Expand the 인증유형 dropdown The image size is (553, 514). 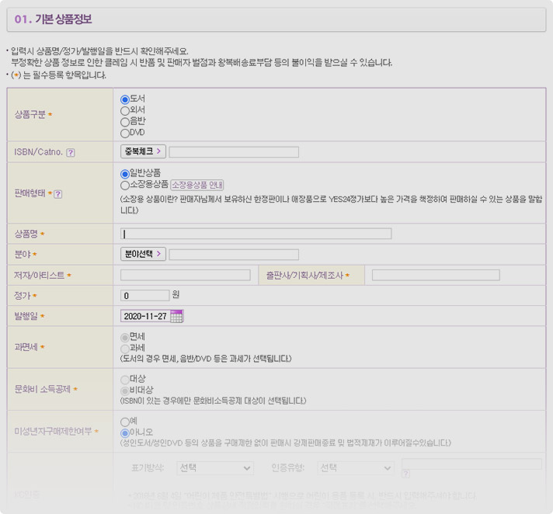click(x=356, y=468)
